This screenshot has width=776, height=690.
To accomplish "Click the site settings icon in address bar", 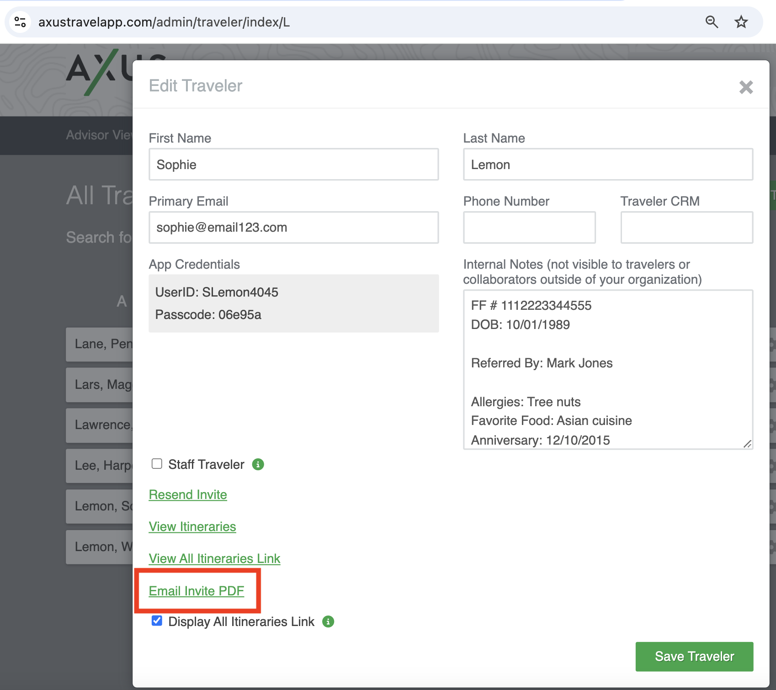I will (x=20, y=22).
